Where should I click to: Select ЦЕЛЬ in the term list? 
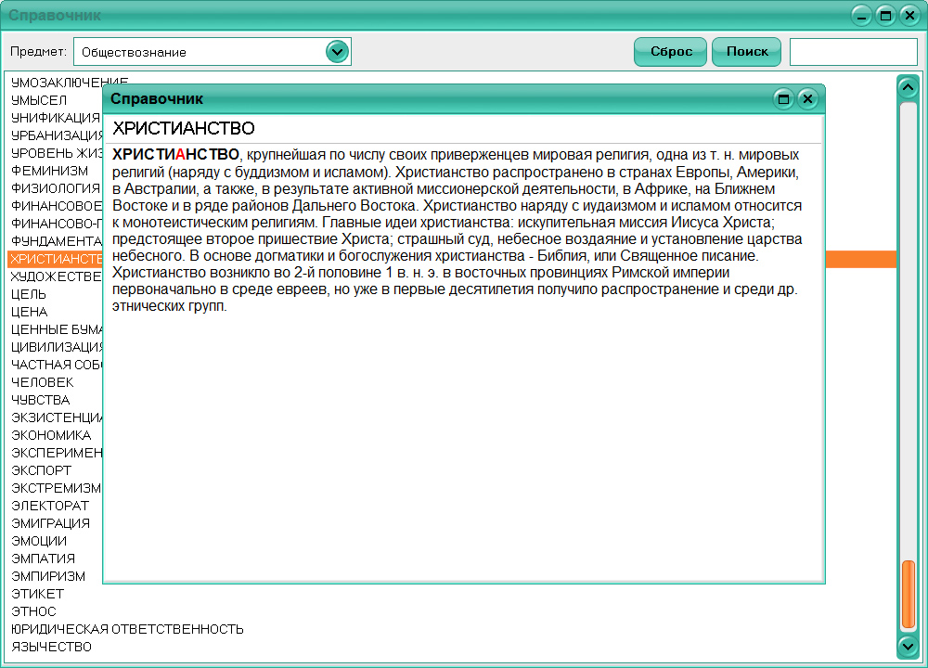point(29,294)
